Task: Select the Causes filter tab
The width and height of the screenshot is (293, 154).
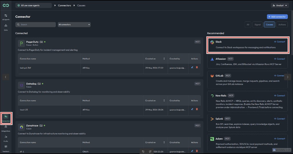Action: pos(270,25)
